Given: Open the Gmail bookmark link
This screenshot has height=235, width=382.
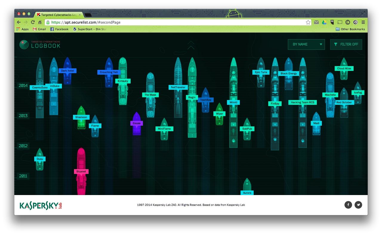Looking at the screenshot, I should tap(39, 29).
